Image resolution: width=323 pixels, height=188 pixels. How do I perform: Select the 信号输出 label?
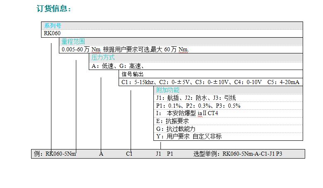(x=132, y=74)
